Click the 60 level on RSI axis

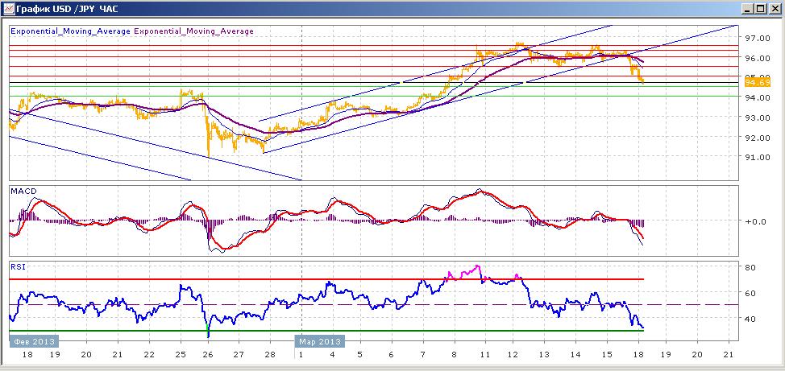[x=750, y=293]
